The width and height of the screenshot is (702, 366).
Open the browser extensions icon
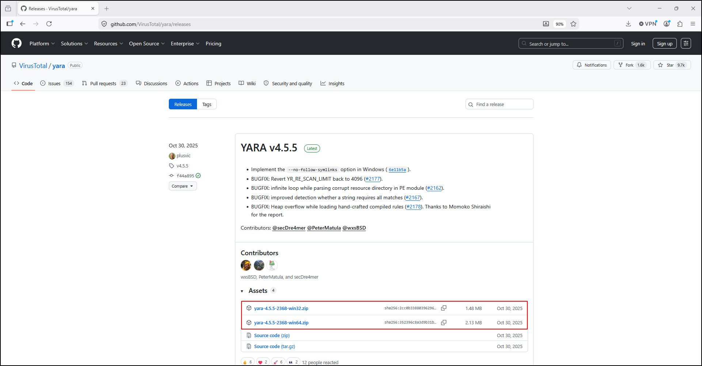pyautogui.click(x=680, y=24)
